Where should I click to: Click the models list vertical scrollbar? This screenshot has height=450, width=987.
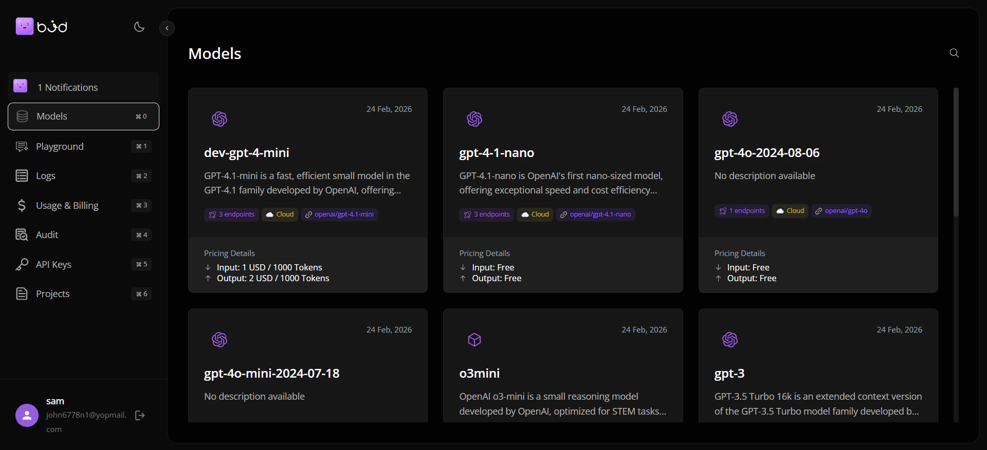[x=956, y=152]
